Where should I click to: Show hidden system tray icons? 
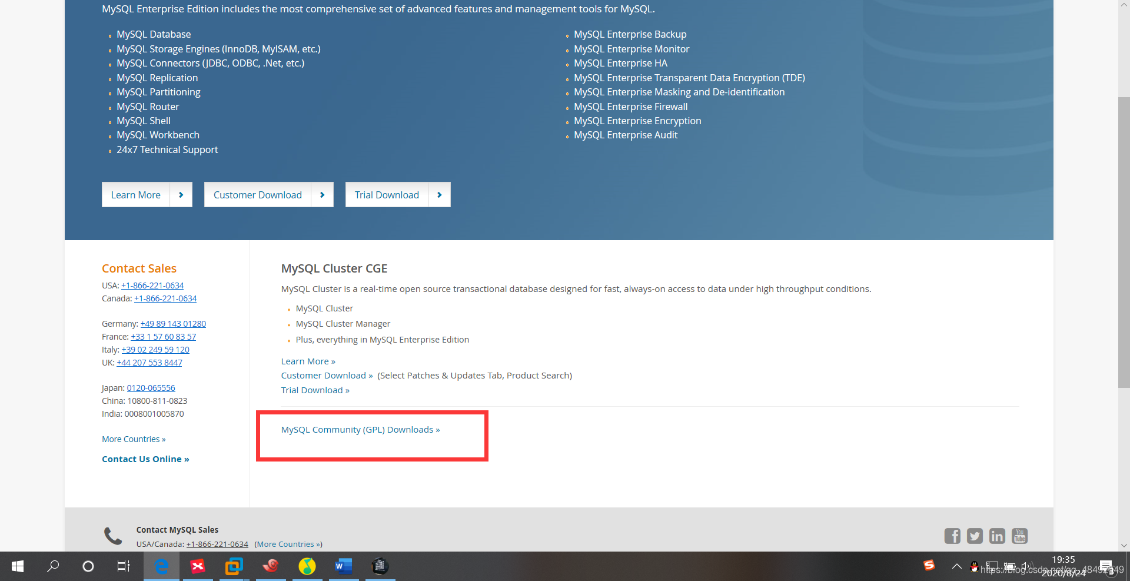pyautogui.click(x=957, y=566)
